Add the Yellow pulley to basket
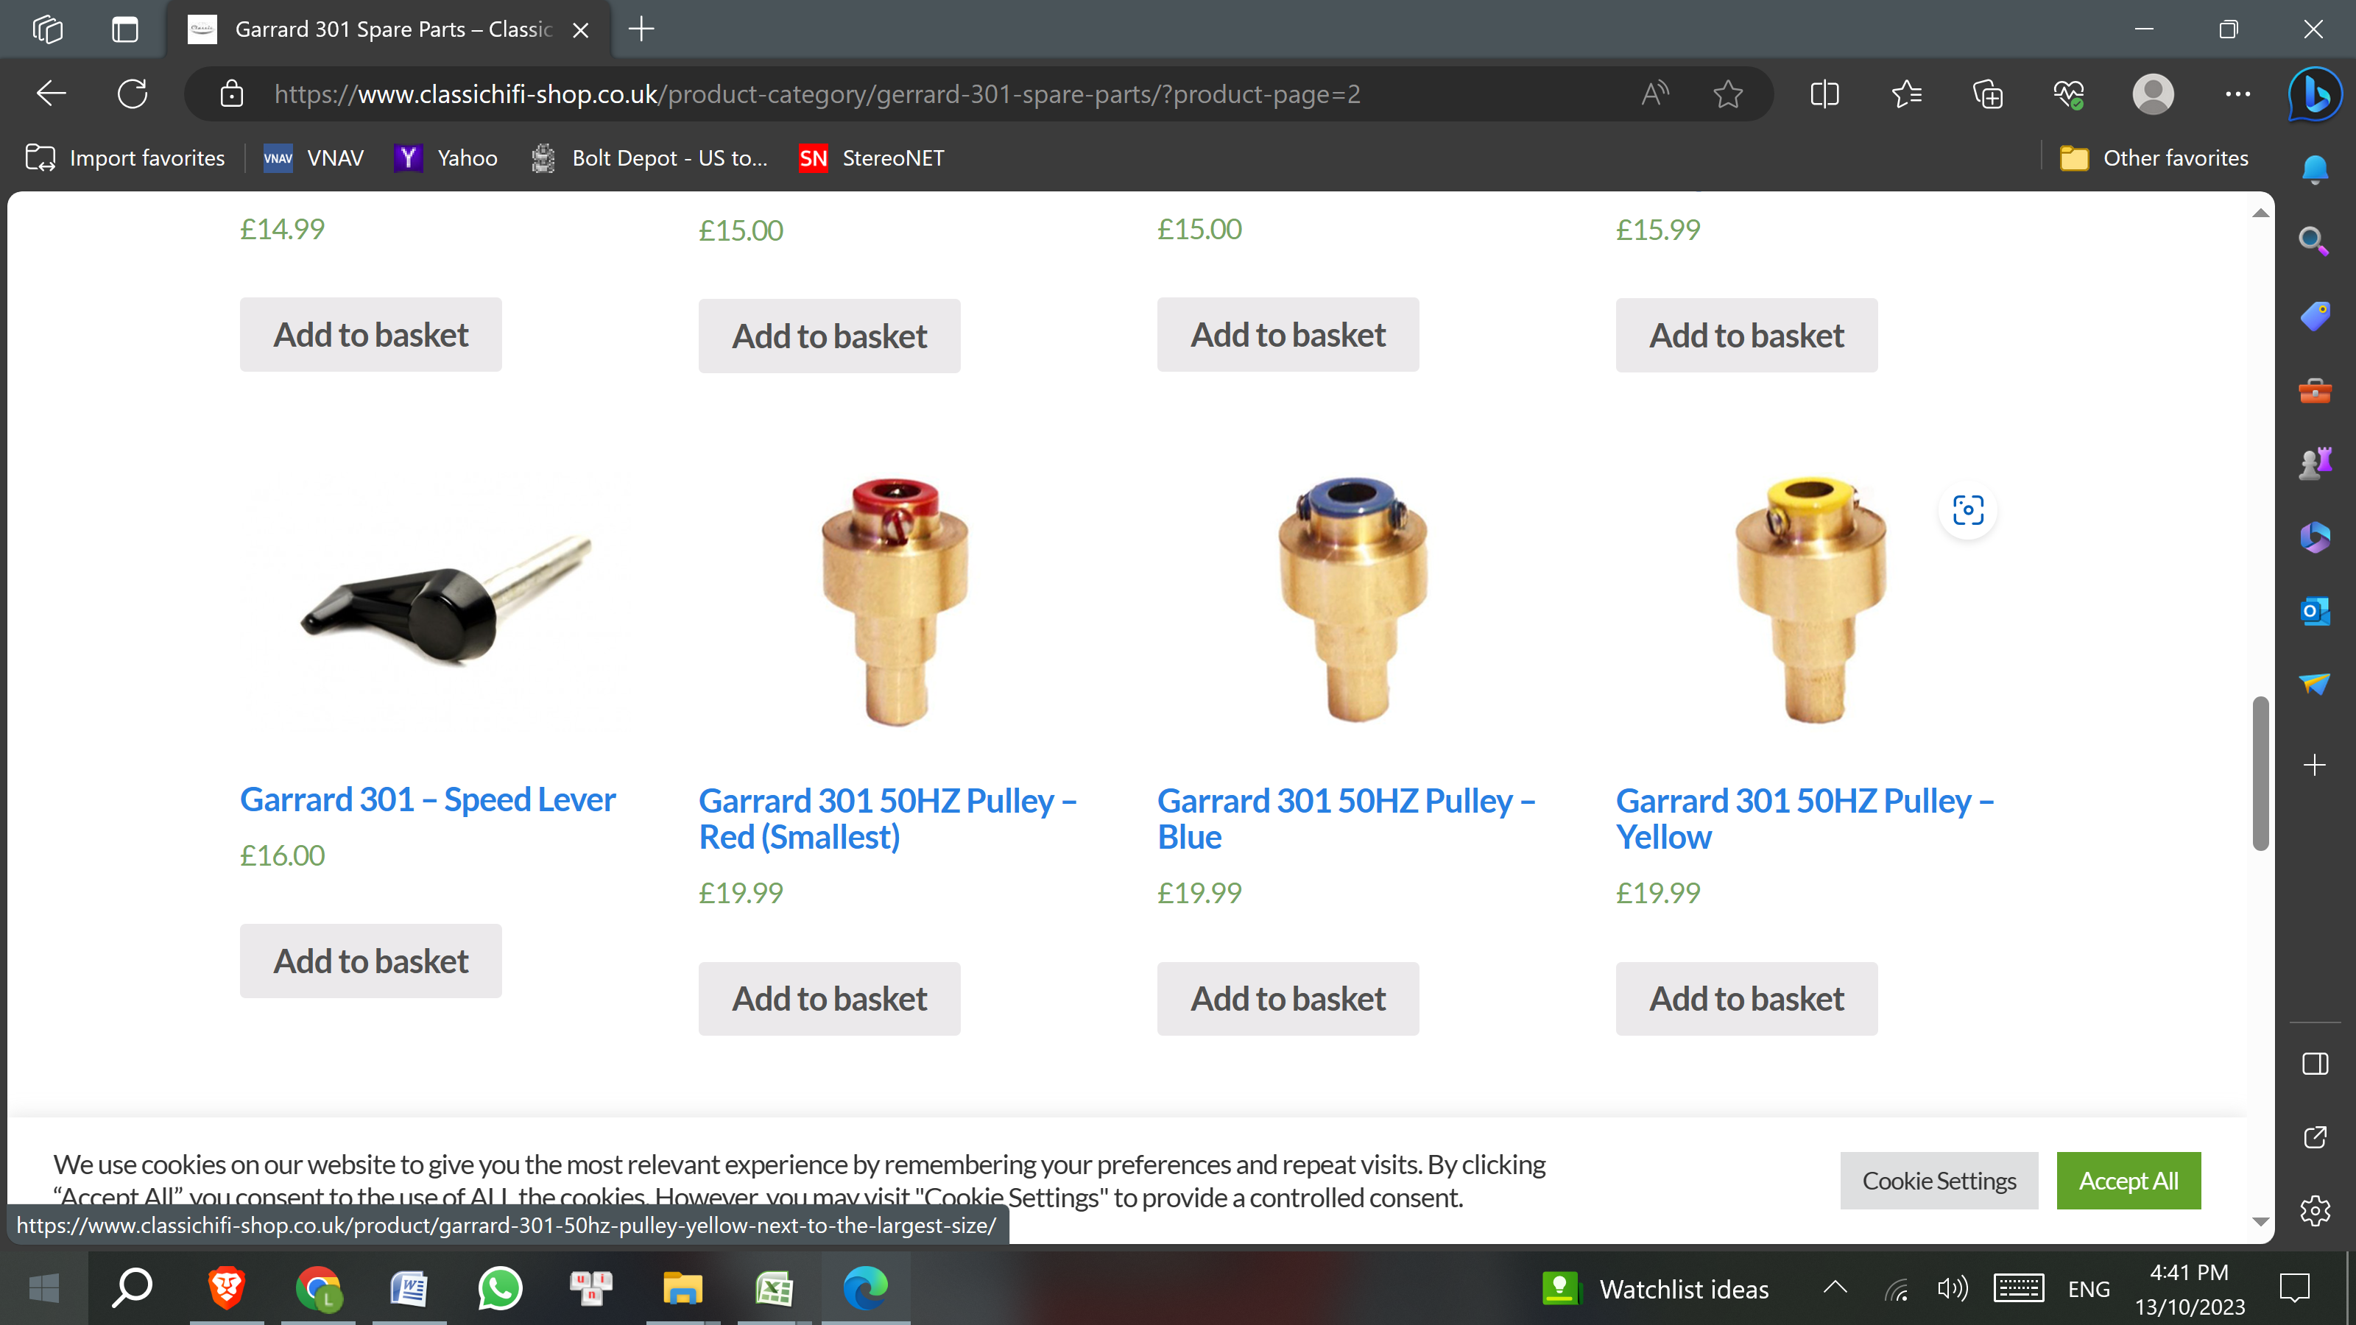 pyautogui.click(x=1746, y=999)
